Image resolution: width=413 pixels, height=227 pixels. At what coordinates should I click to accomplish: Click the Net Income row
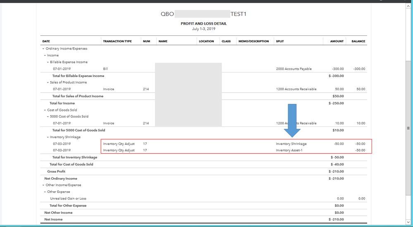pyautogui.click(x=203, y=220)
